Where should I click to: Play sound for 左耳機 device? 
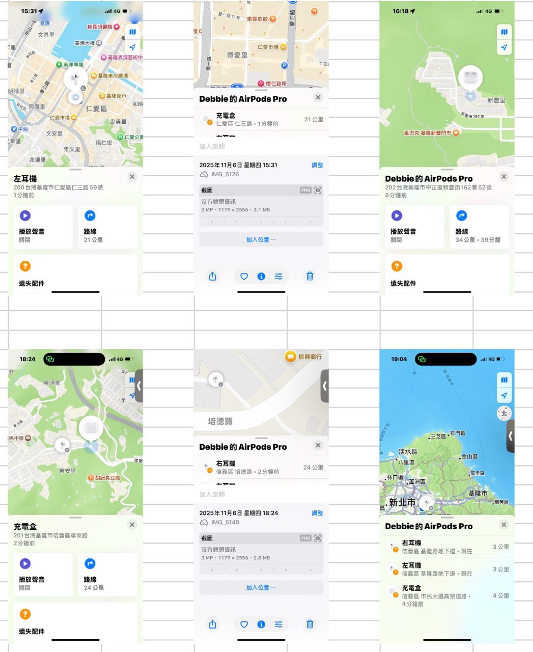pyautogui.click(x=40, y=227)
